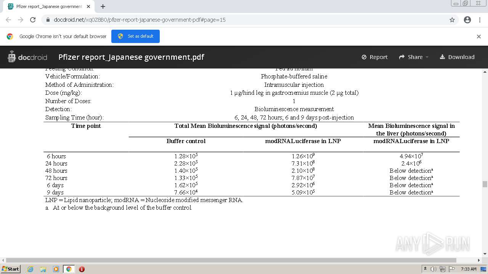Click the address bar URL
488x274 pixels.
coord(140,20)
